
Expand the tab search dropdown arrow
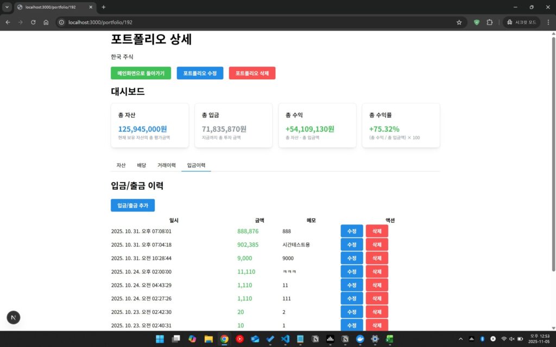pyautogui.click(x=7, y=7)
